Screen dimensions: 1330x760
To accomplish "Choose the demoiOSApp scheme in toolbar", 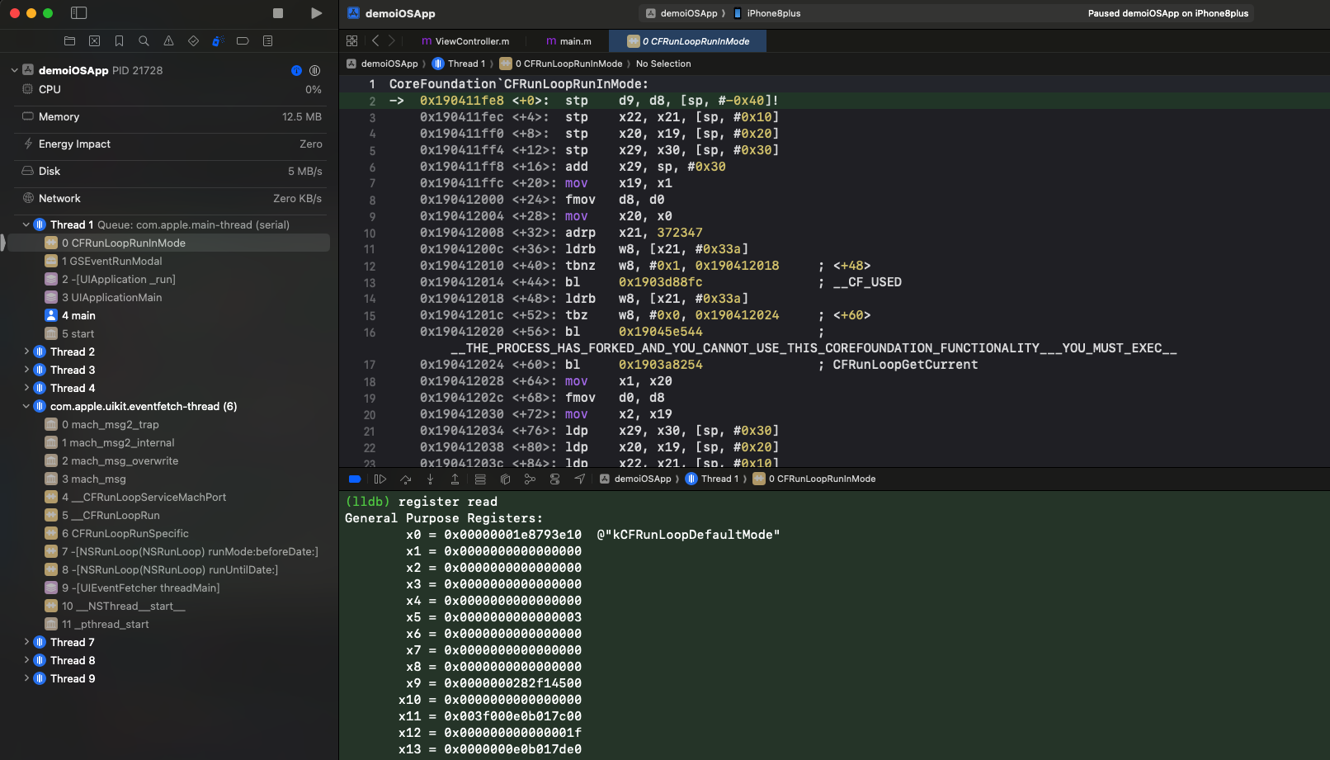I will (x=682, y=13).
